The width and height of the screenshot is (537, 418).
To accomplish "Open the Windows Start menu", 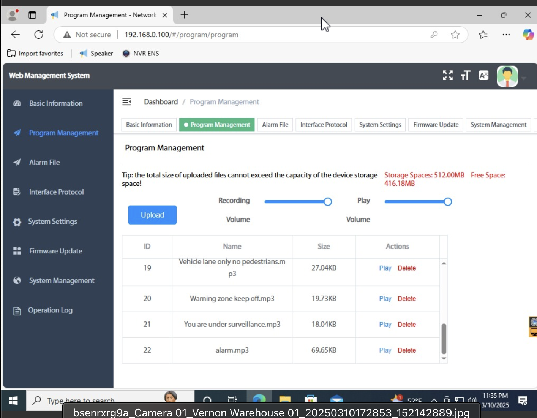I will point(13,401).
